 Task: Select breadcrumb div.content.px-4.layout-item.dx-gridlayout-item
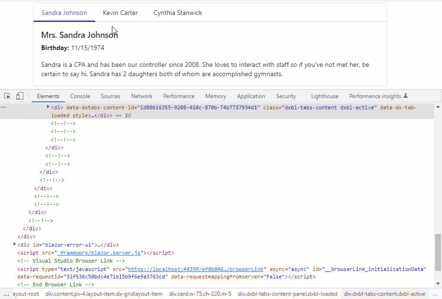pos(104,294)
